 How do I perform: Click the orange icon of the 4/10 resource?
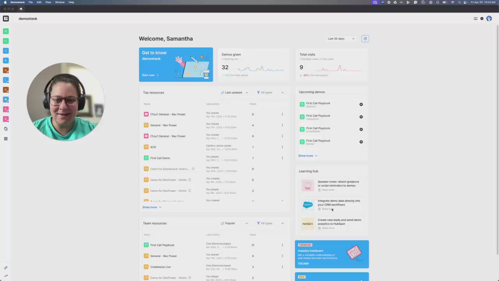coord(146,147)
